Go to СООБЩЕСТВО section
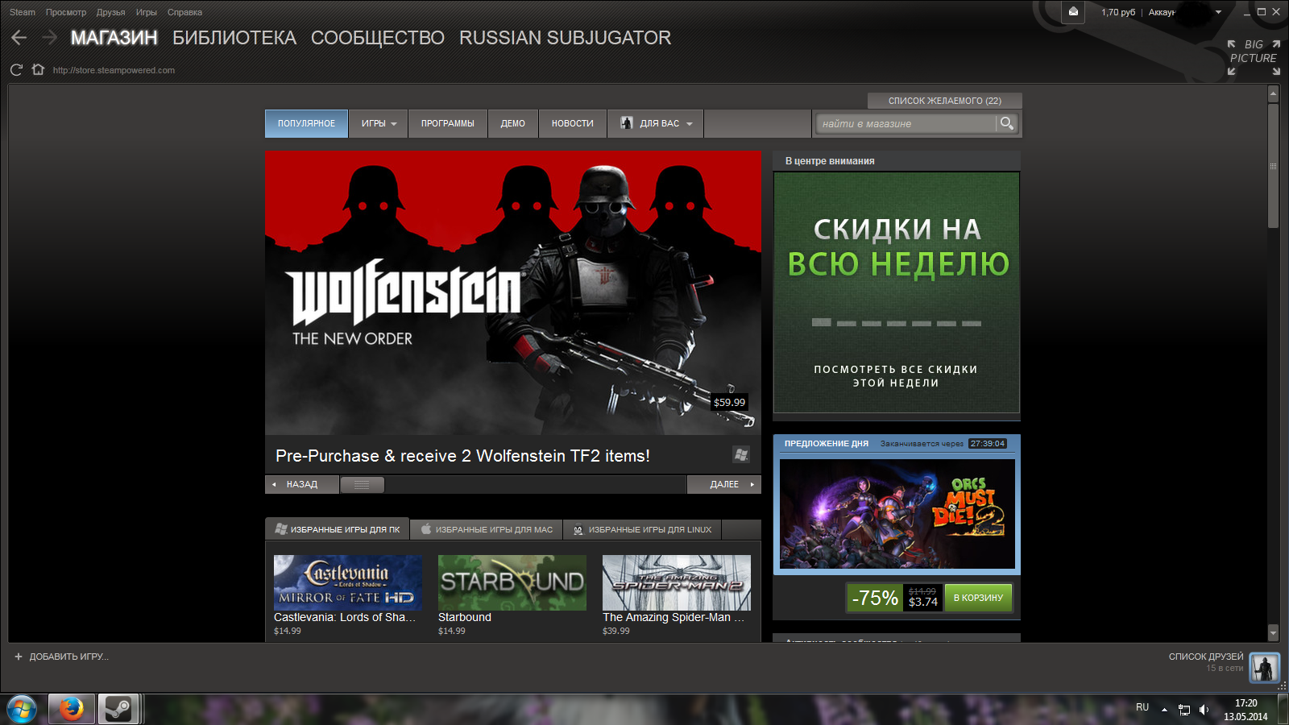The height and width of the screenshot is (725, 1289). (378, 38)
